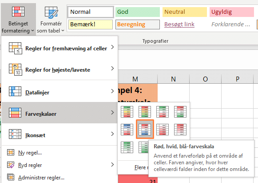This screenshot has width=258, height=183.
Task: Select the highlighted red-white-blue color scale
Action: click(145, 129)
